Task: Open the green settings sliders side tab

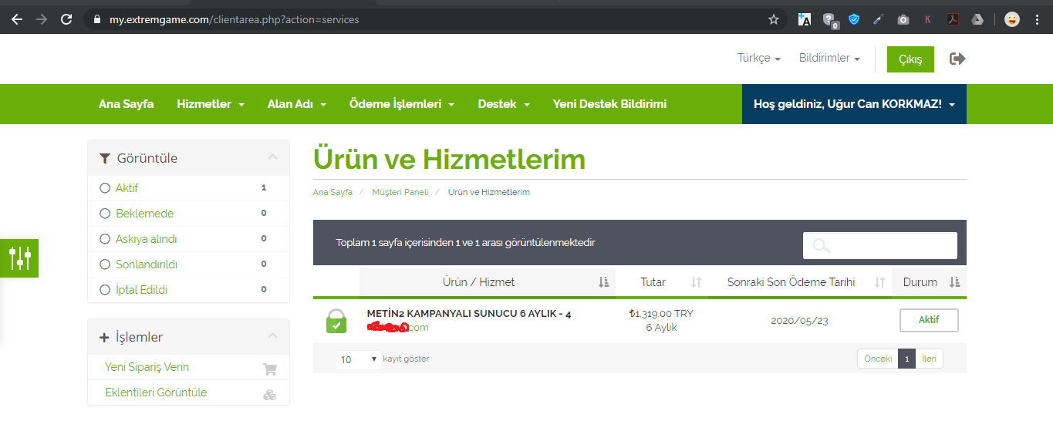Action: pos(19,258)
